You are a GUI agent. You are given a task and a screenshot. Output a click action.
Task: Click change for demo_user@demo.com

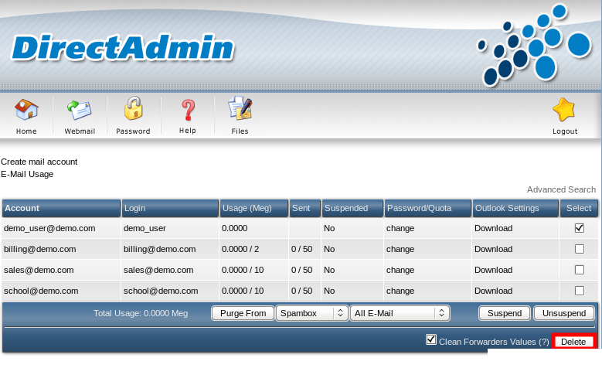[x=400, y=228]
